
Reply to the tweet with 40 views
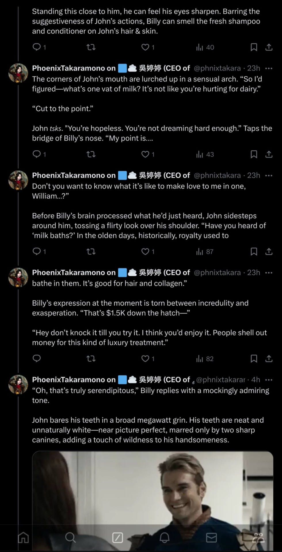pyautogui.click(x=37, y=47)
